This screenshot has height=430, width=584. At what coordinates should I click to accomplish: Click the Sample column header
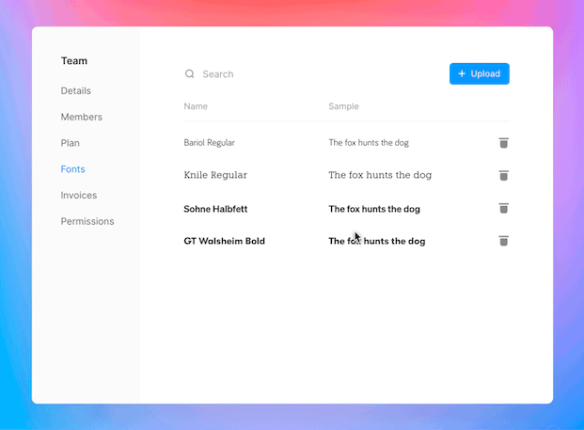pyautogui.click(x=343, y=106)
